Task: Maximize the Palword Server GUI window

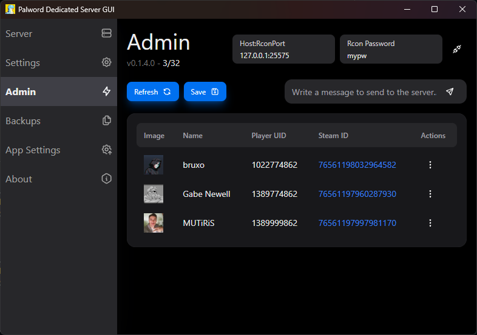Action: coord(435,9)
